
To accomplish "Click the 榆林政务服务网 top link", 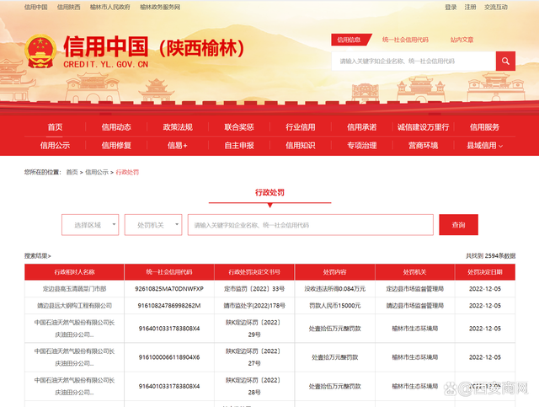I will (x=160, y=7).
